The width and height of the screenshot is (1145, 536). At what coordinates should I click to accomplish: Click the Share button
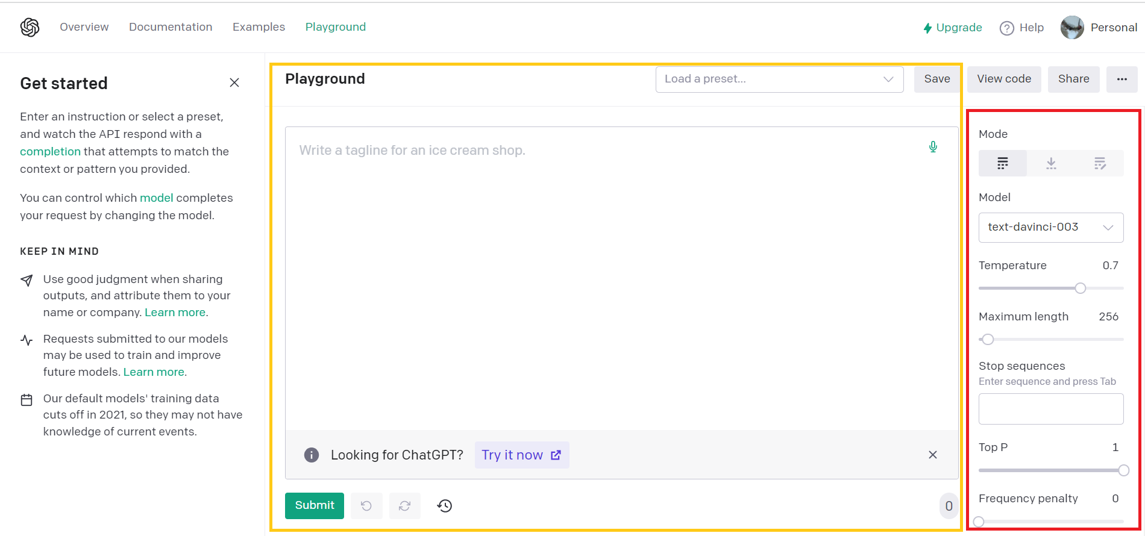[x=1074, y=79]
